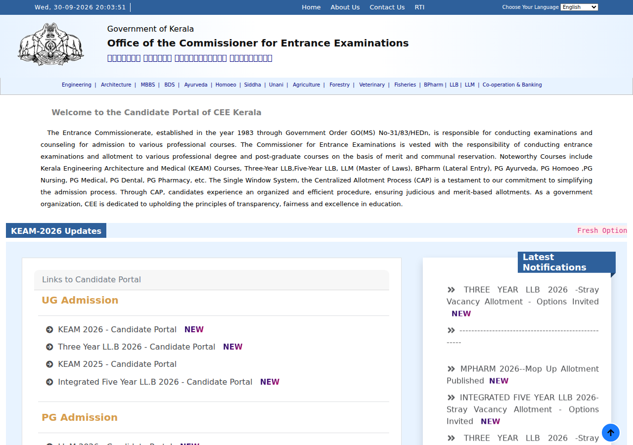Select the Architecture course link
The image size is (633, 445).
(x=116, y=85)
